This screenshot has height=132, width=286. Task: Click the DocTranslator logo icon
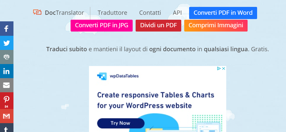tap(37, 12)
